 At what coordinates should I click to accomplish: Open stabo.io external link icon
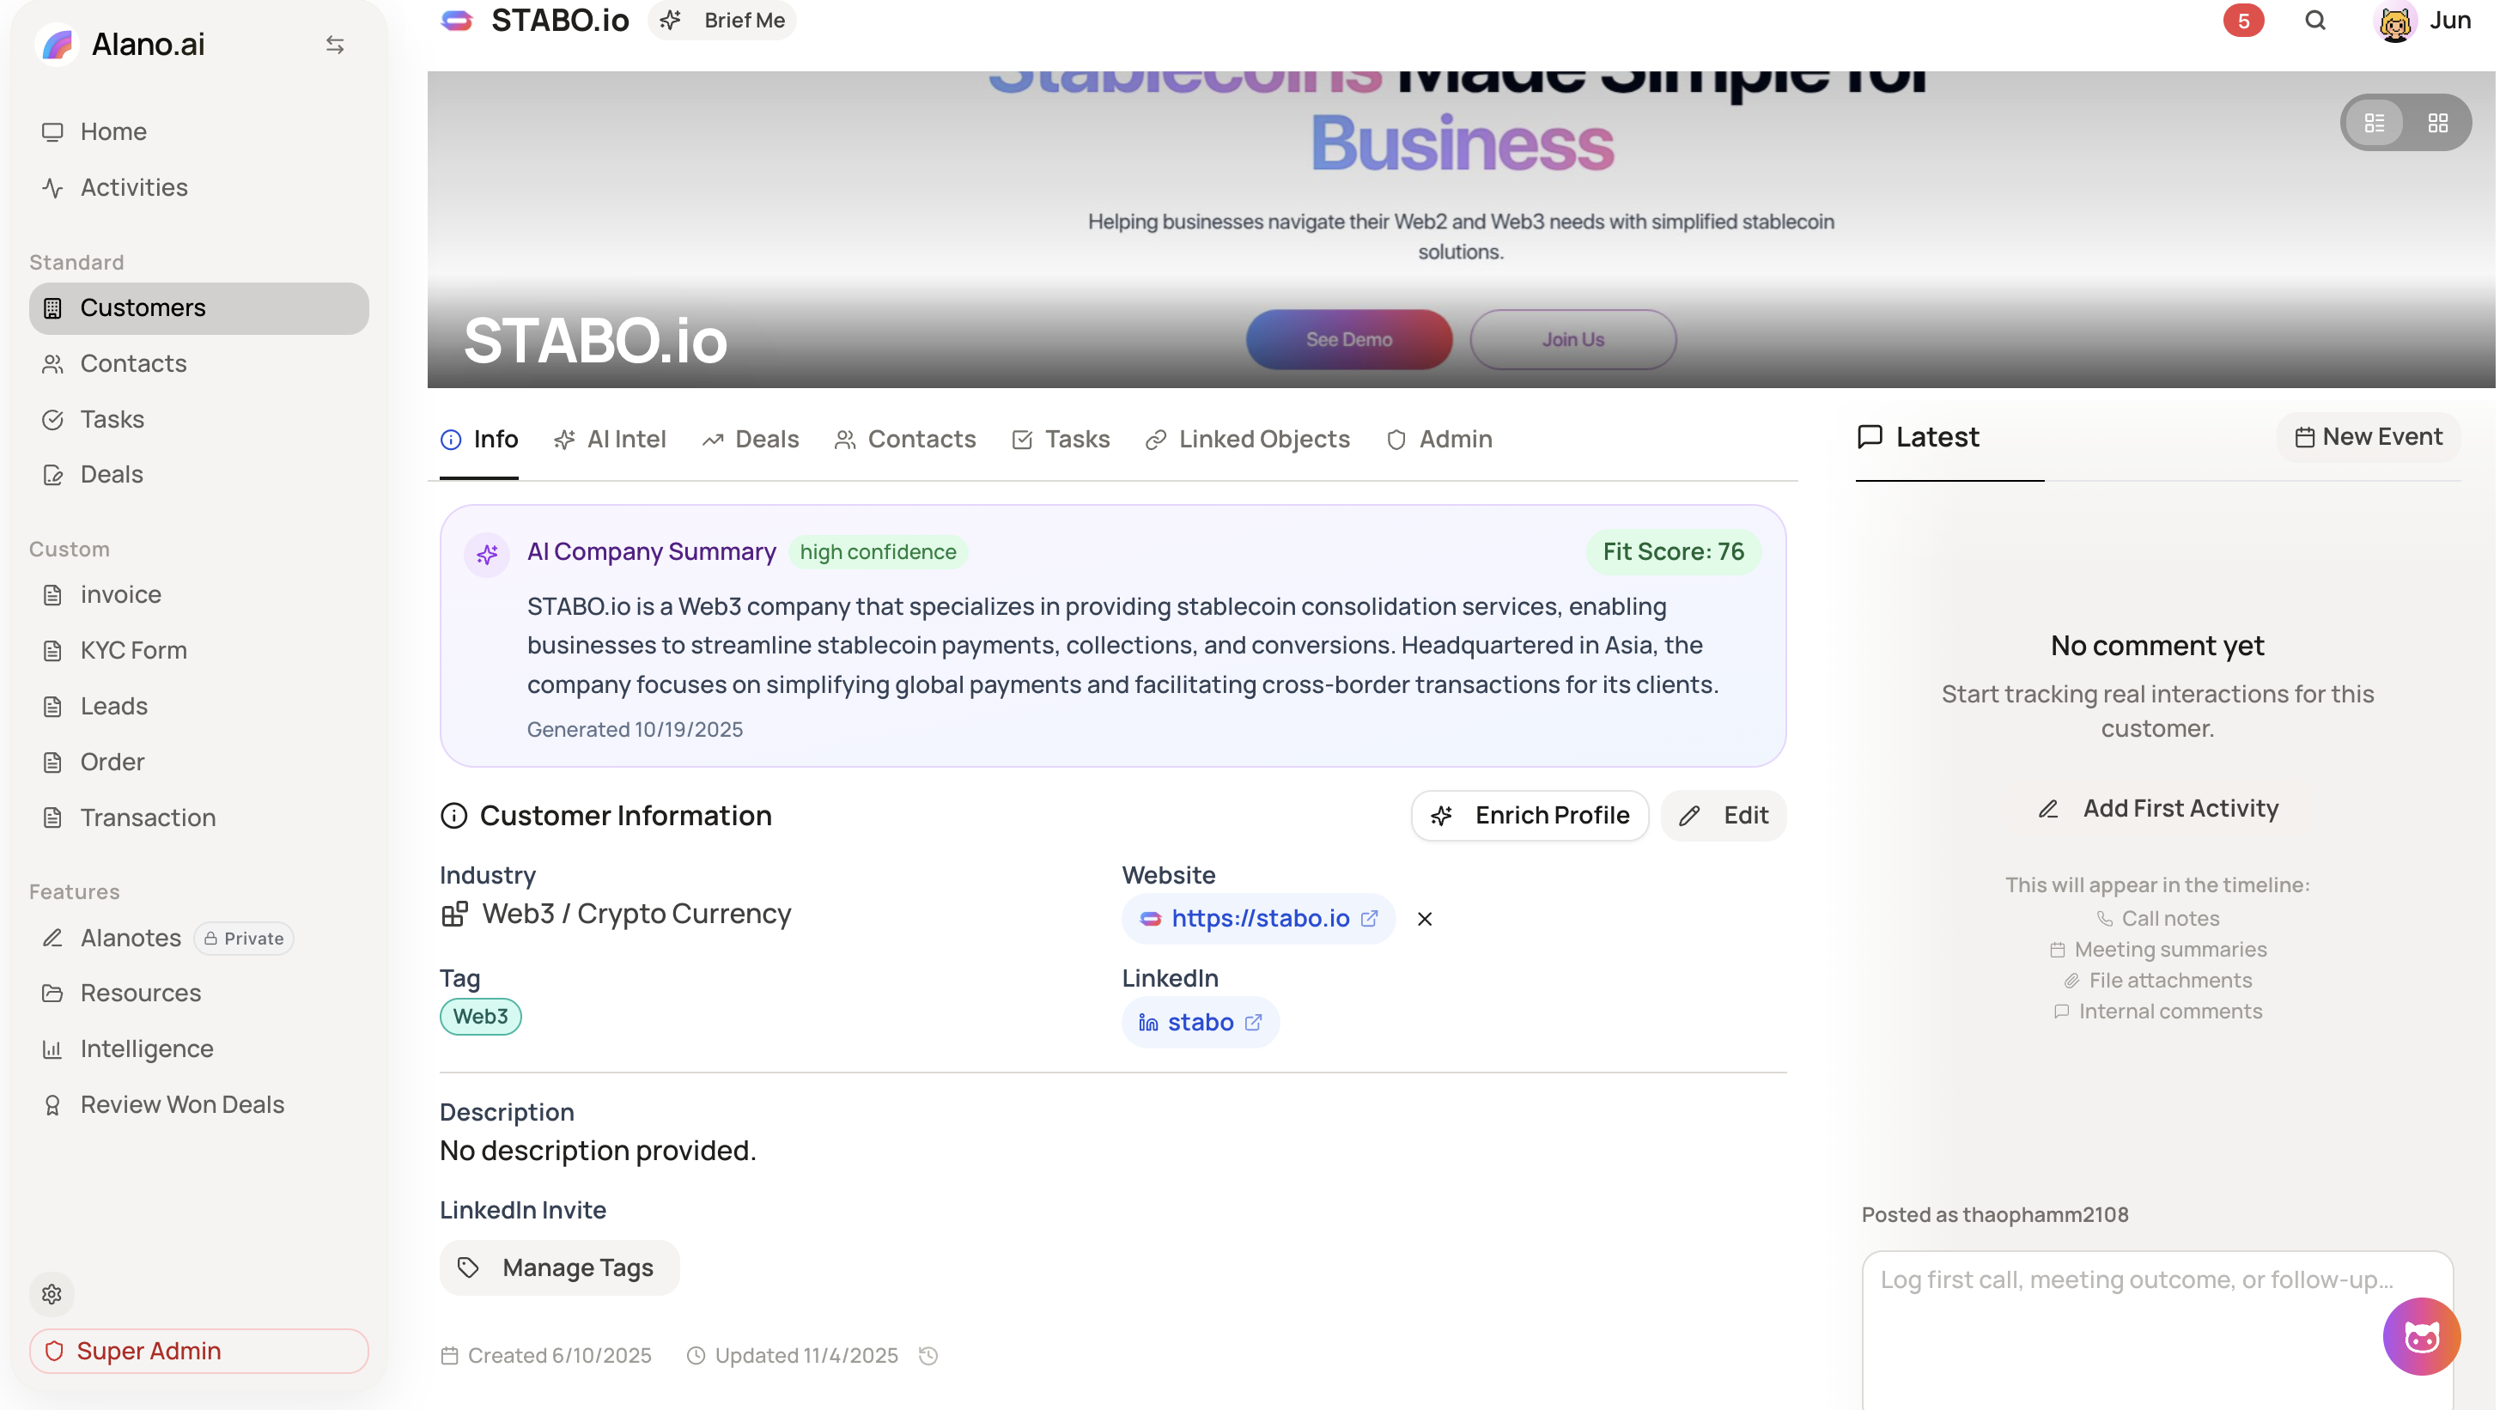[1370, 919]
